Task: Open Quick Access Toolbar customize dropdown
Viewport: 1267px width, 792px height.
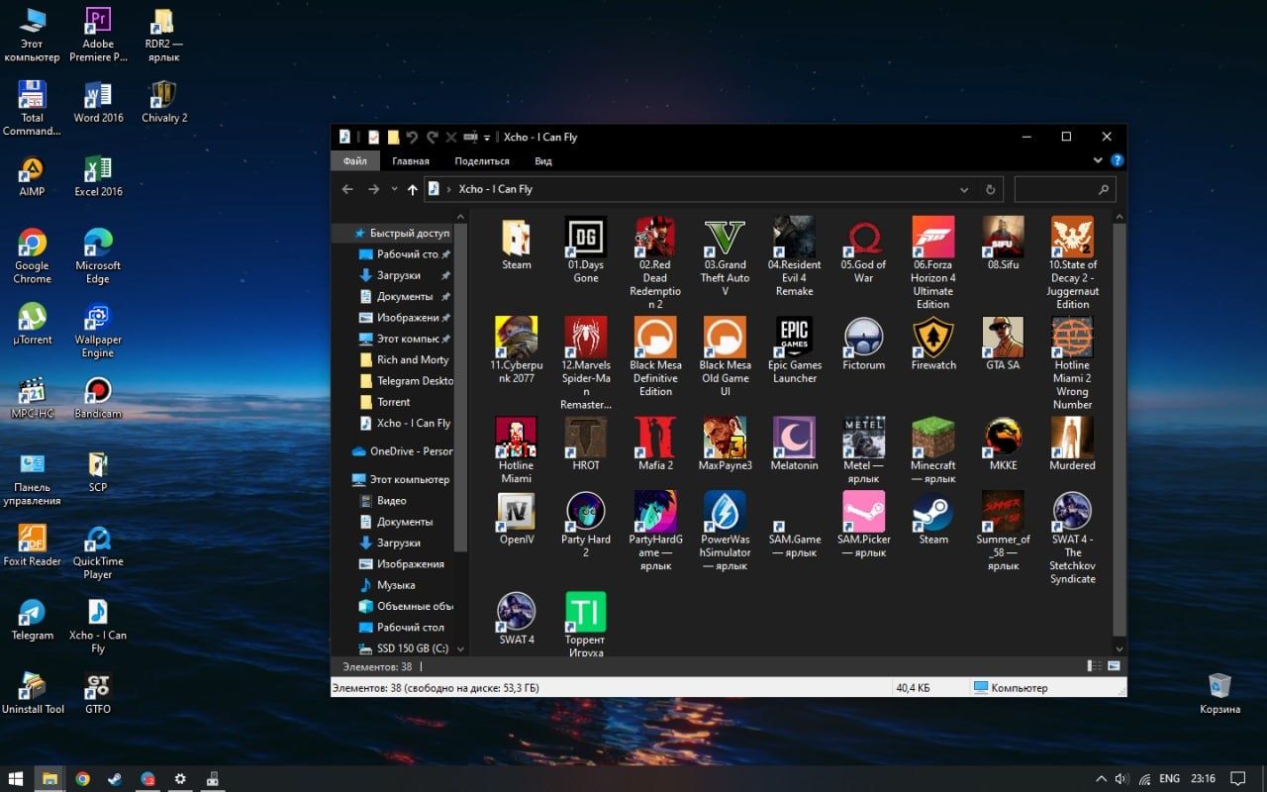Action: (487, 138)
